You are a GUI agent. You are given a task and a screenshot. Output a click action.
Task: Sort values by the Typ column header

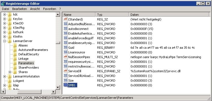[112, 14]
